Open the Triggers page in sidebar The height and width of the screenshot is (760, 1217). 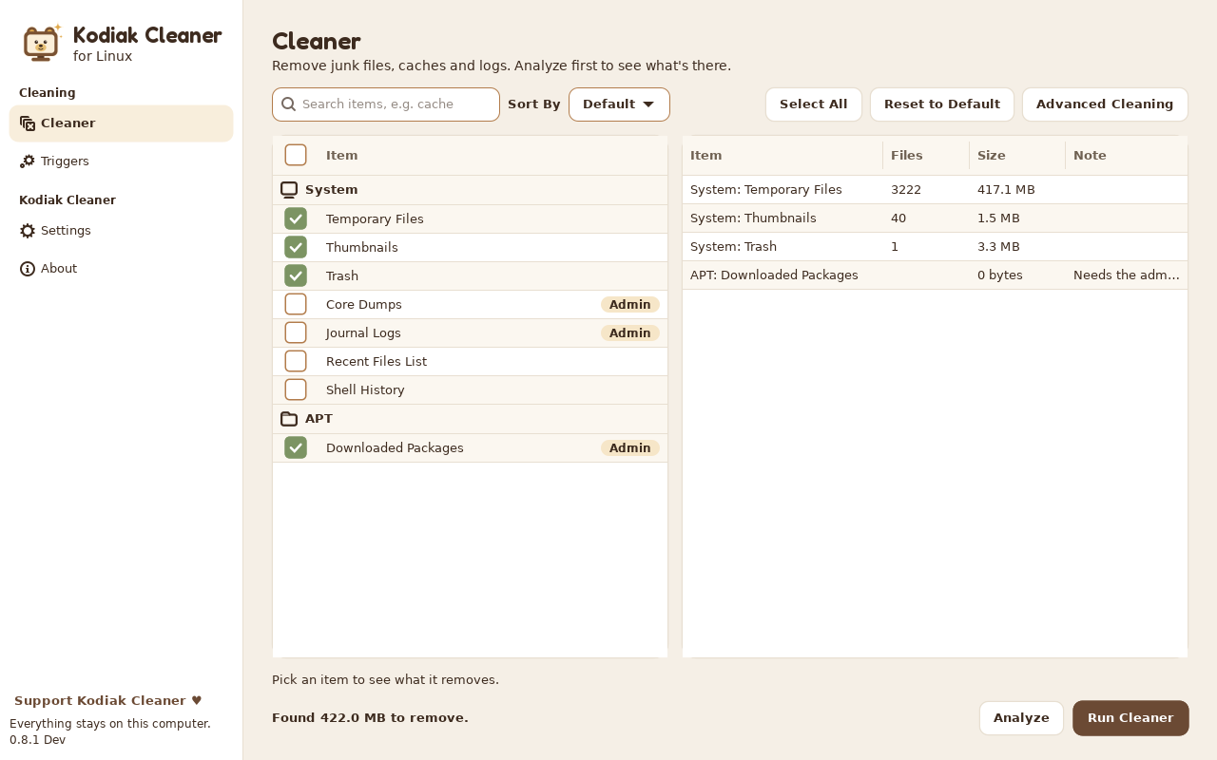click(x=121, y=161)
